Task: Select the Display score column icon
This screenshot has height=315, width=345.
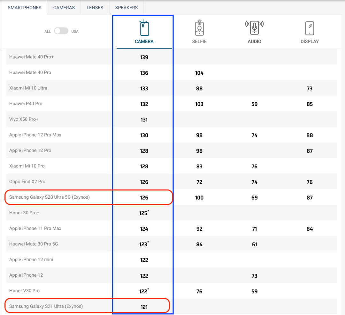Action: coord(310,28)
